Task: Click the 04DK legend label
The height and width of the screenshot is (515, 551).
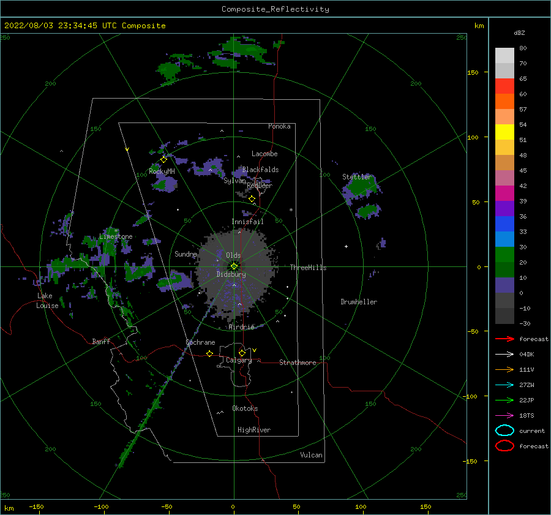Action: click(527, 355)
